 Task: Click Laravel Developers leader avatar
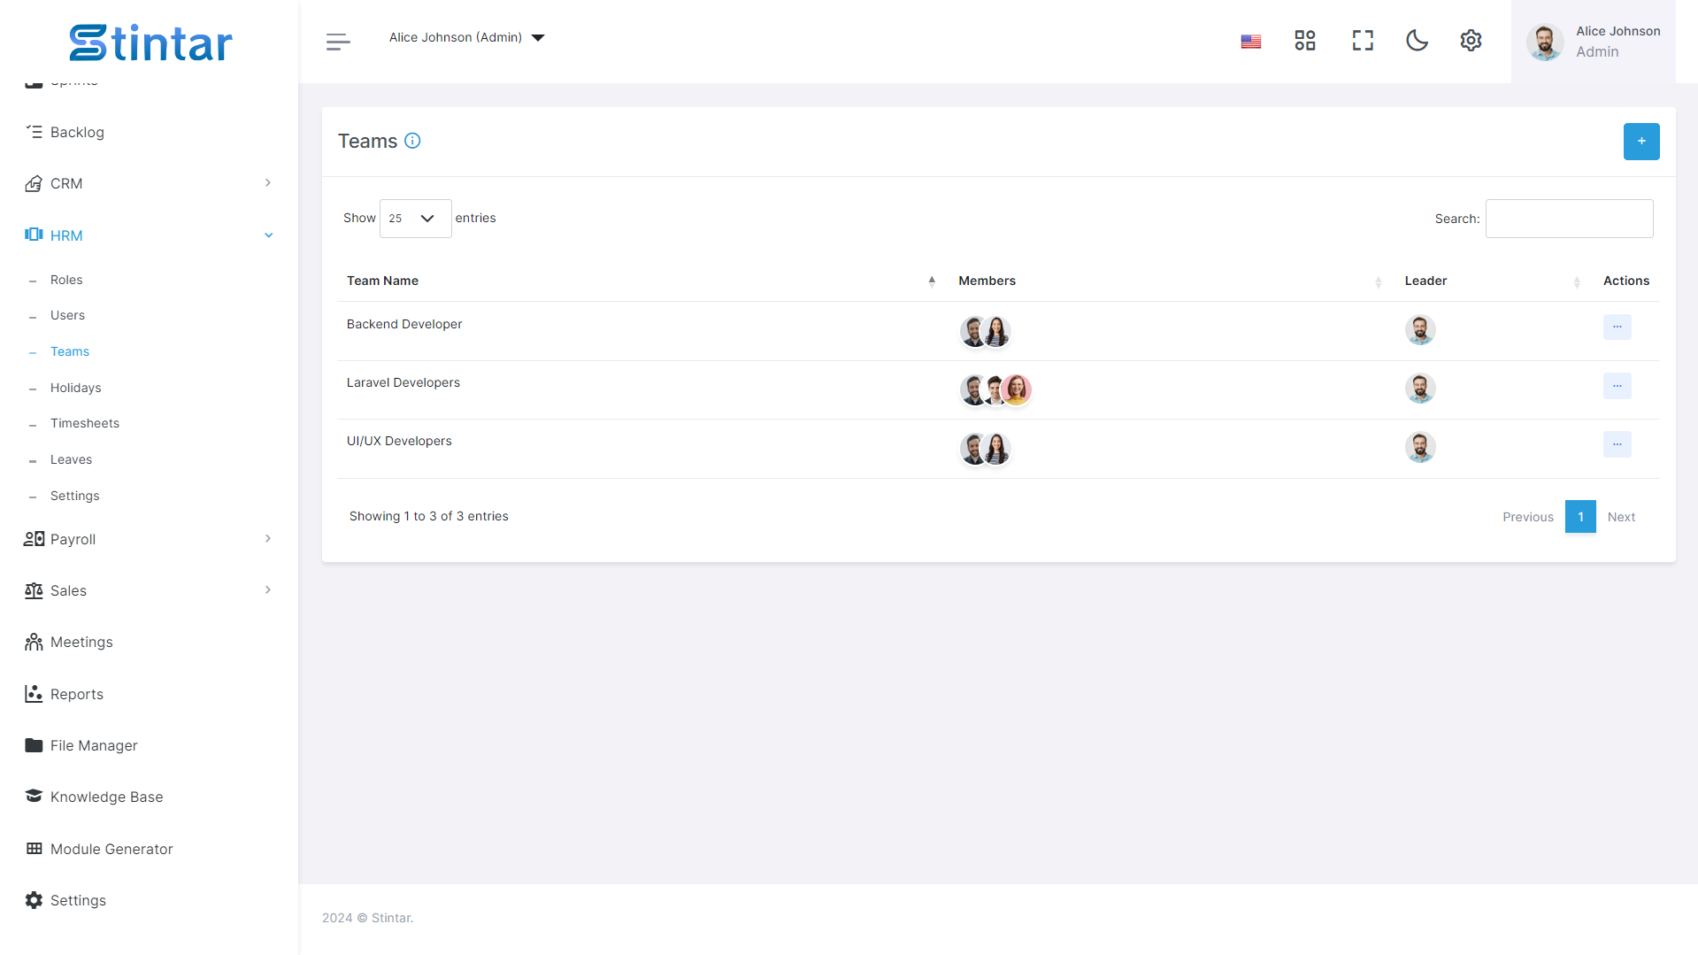tap(1420, 389)
